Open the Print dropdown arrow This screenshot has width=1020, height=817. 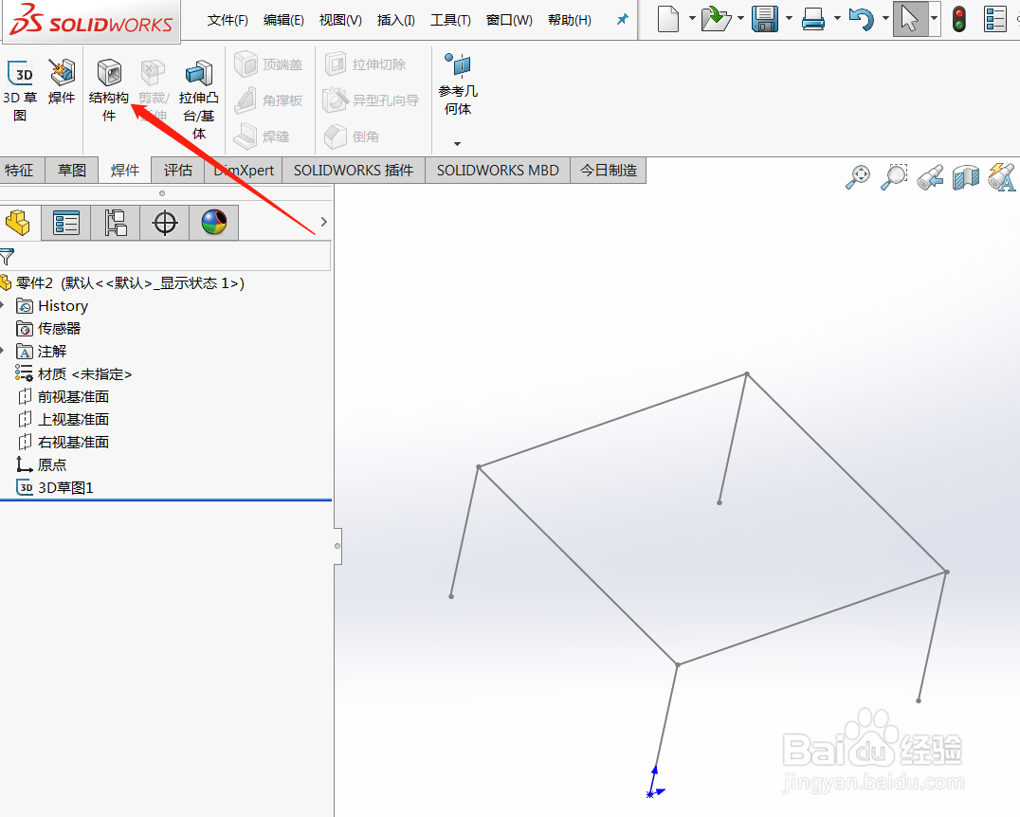837,18
